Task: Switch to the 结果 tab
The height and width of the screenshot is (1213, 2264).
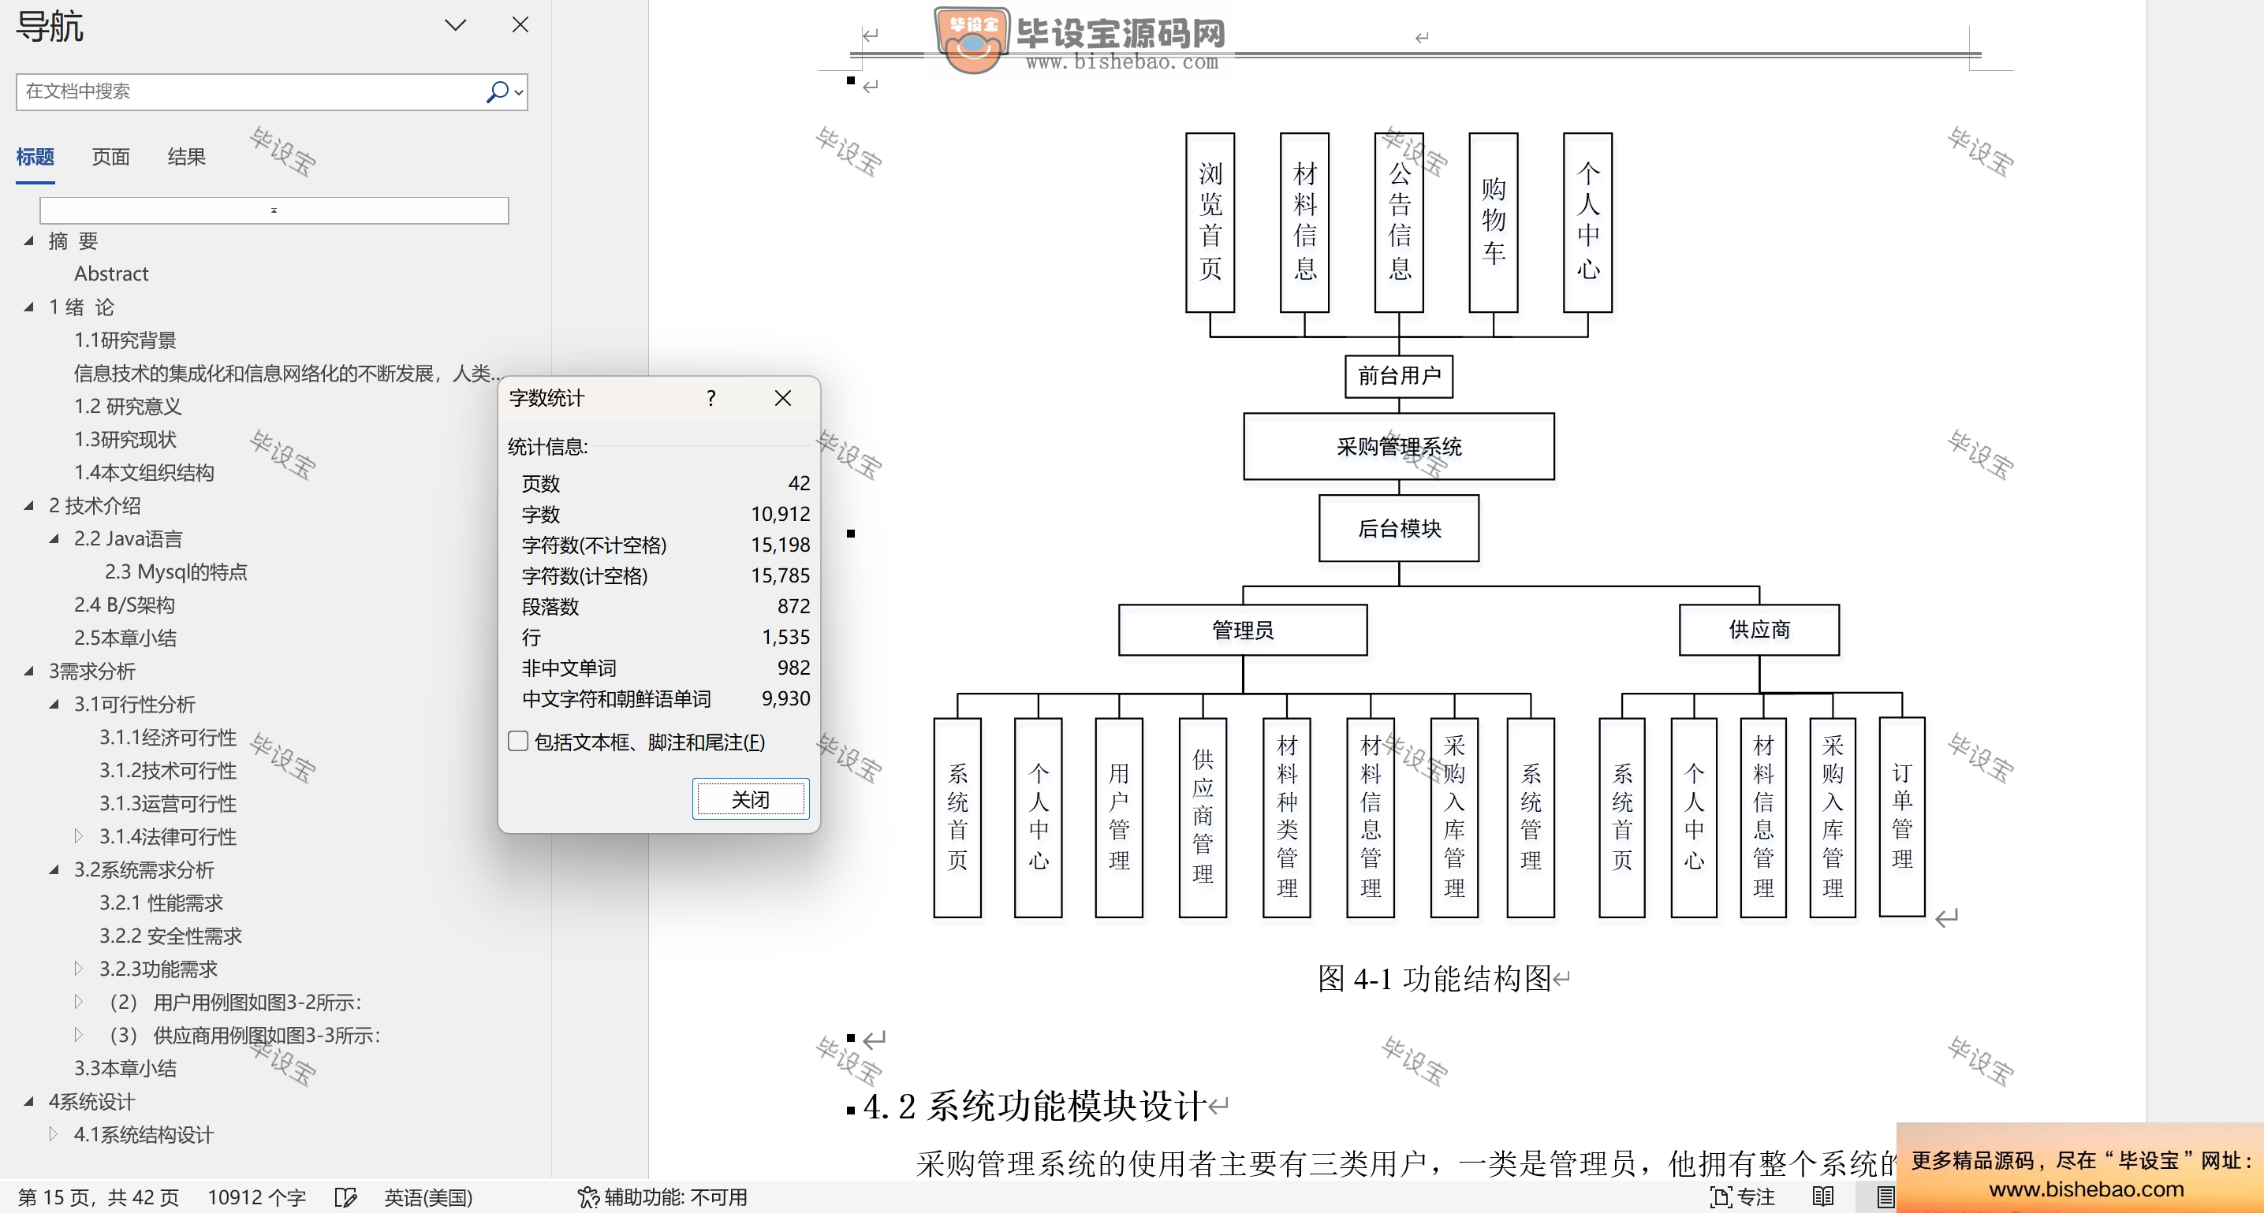Action: (186, 156)
